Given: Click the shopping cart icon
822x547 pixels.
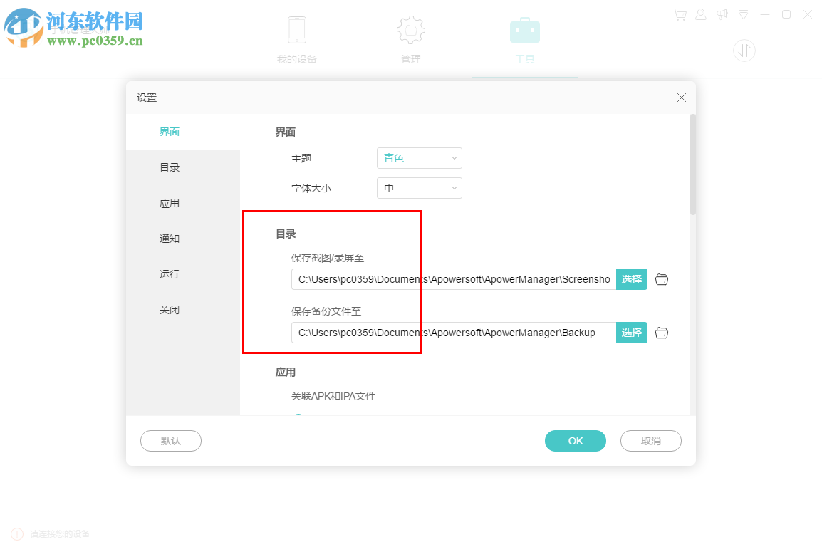Looking at the screenshot, I should 680,14.
